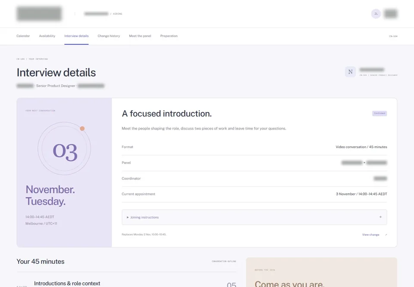Open the Calendar tab
414x287 pixels.
point(23,36)
